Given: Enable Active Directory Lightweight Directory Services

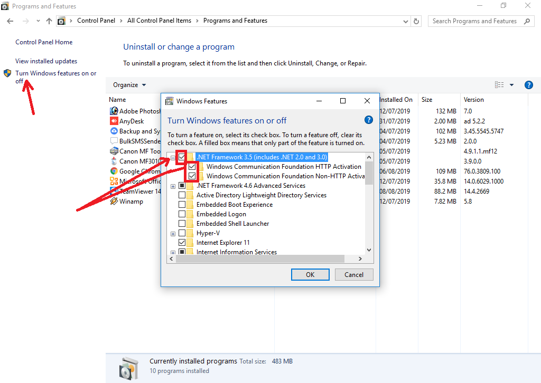Looking at the screenshot, I should tap(182, 195).
